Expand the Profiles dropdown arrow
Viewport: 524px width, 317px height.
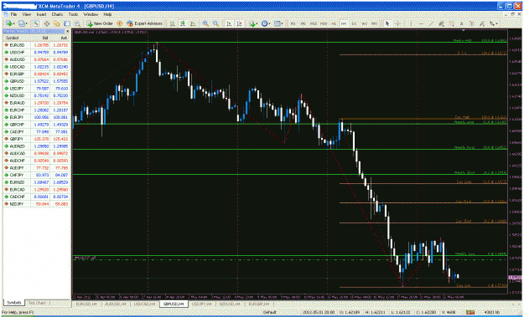coord(27,23)
